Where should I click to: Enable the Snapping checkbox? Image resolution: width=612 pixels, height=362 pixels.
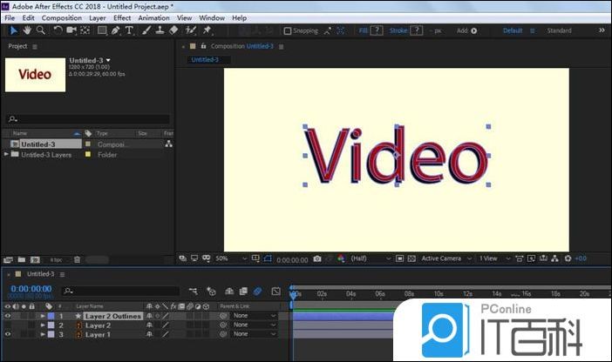289,30
